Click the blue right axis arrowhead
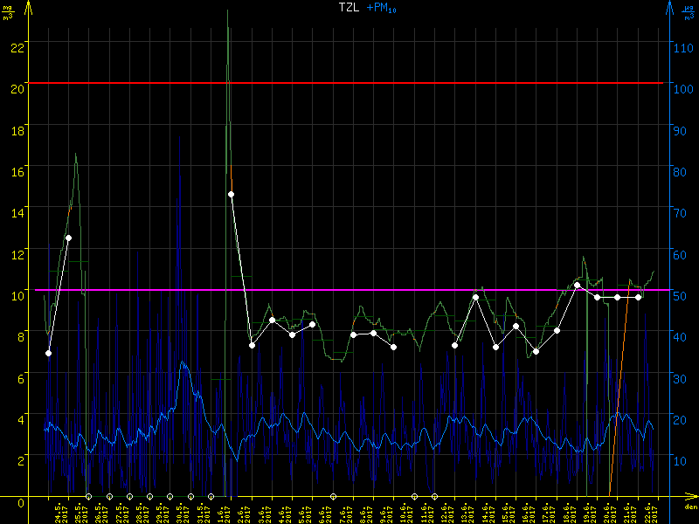This screenshot has height=524, width=699. [x=669, y=6]
